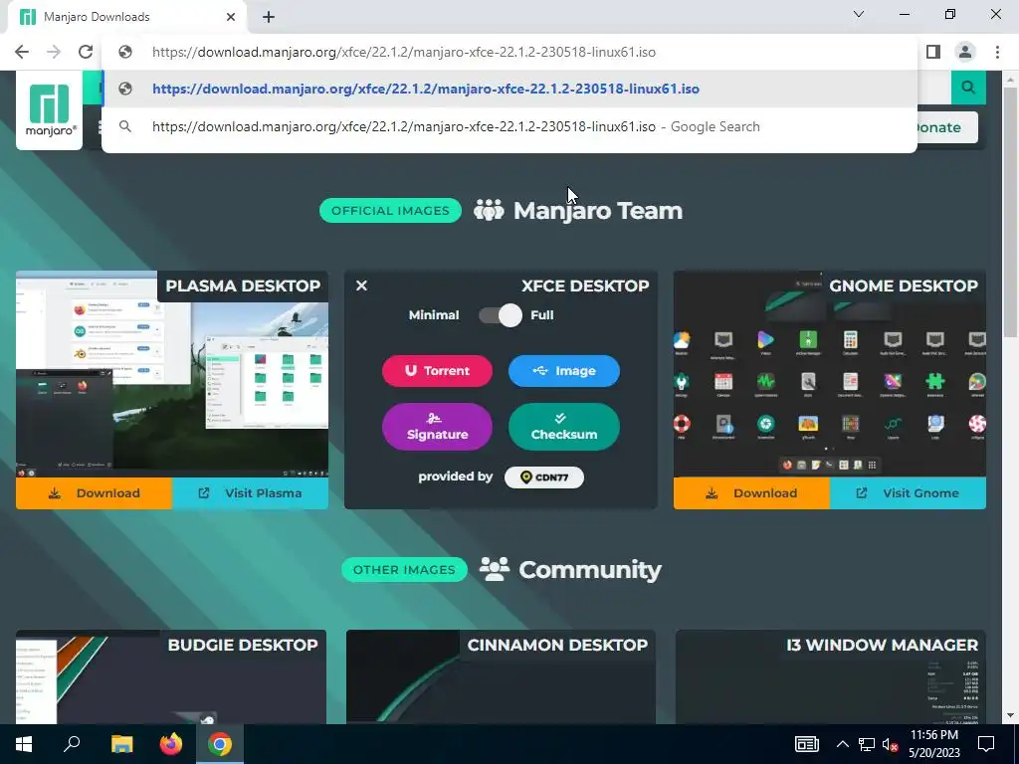Screen dimensions: 1019x764
Task: Open the notification center icon
Action: click(986, 744)
